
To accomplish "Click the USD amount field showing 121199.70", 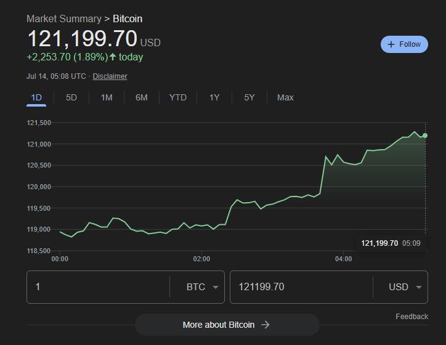I will pos(301,286).
